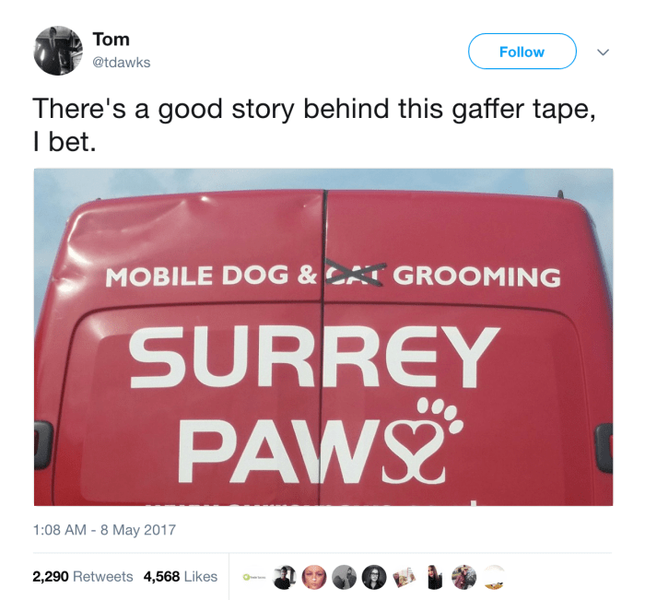View the 4,568 Likes list
This screenshot has height=600, width=645.
[x=181, y=577]
